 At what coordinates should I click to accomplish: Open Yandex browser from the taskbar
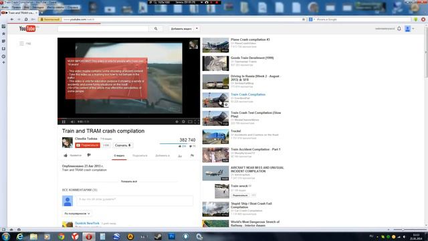75,236
